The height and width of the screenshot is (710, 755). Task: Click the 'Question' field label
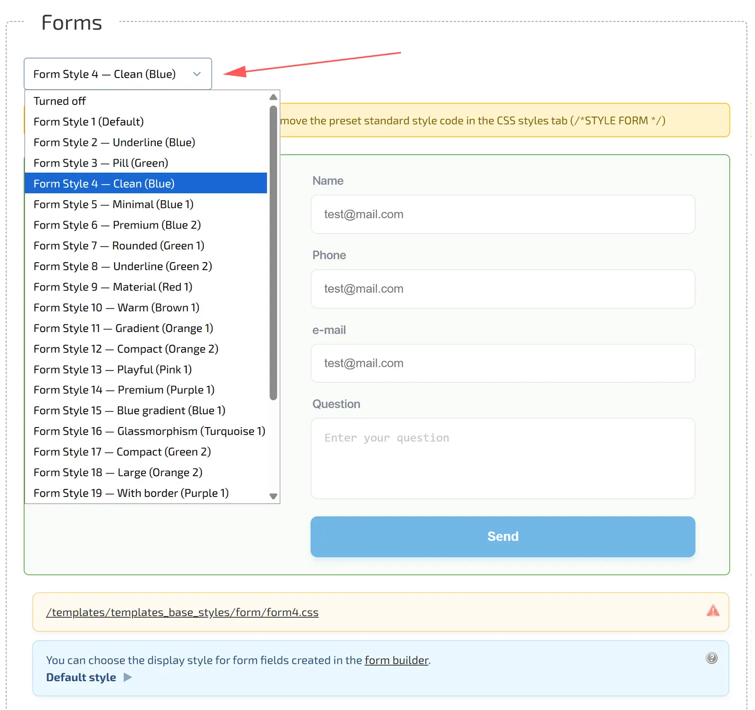pyautogui.click(x=336, y=404)
